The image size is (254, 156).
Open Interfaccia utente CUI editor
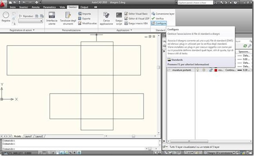(52, 18)
